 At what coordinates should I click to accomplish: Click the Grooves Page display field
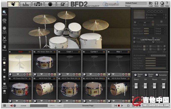88,106
